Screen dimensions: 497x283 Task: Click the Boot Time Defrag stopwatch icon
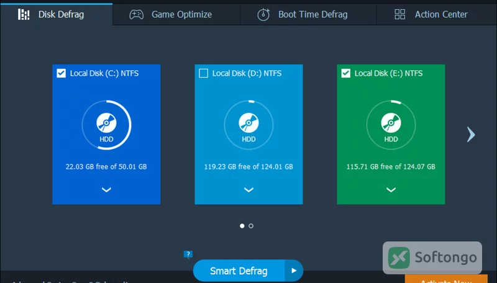pos(263,14)
